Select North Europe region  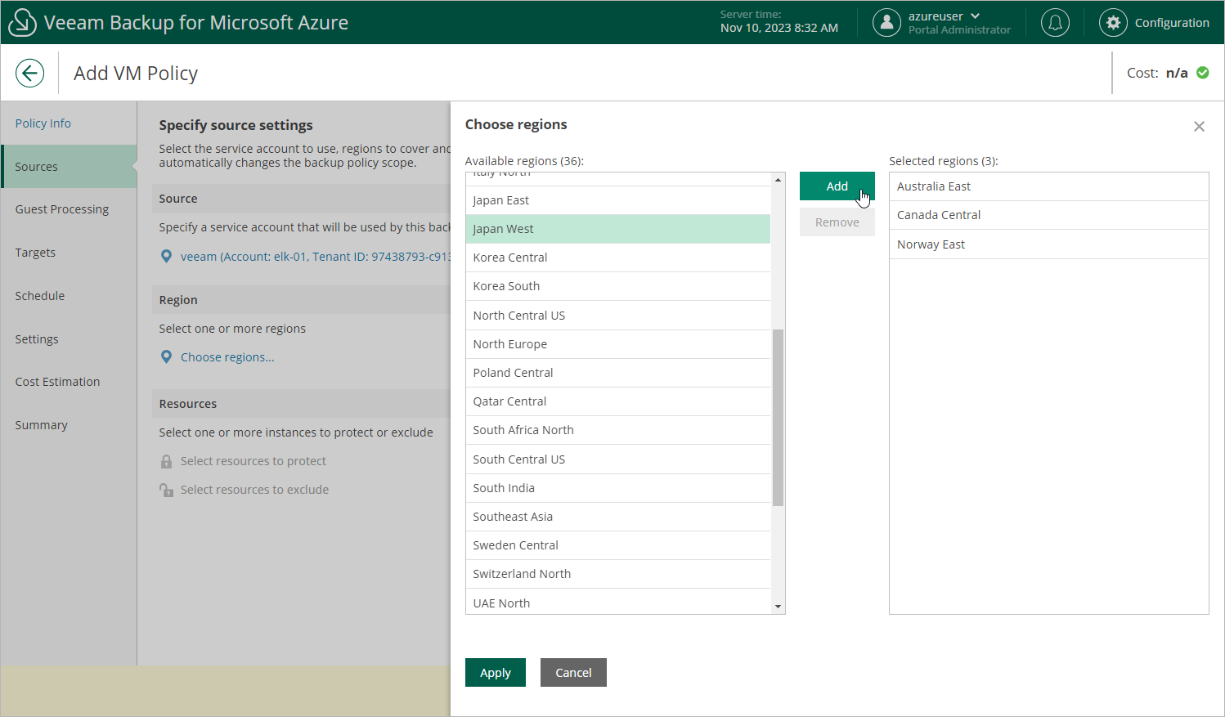618,344
